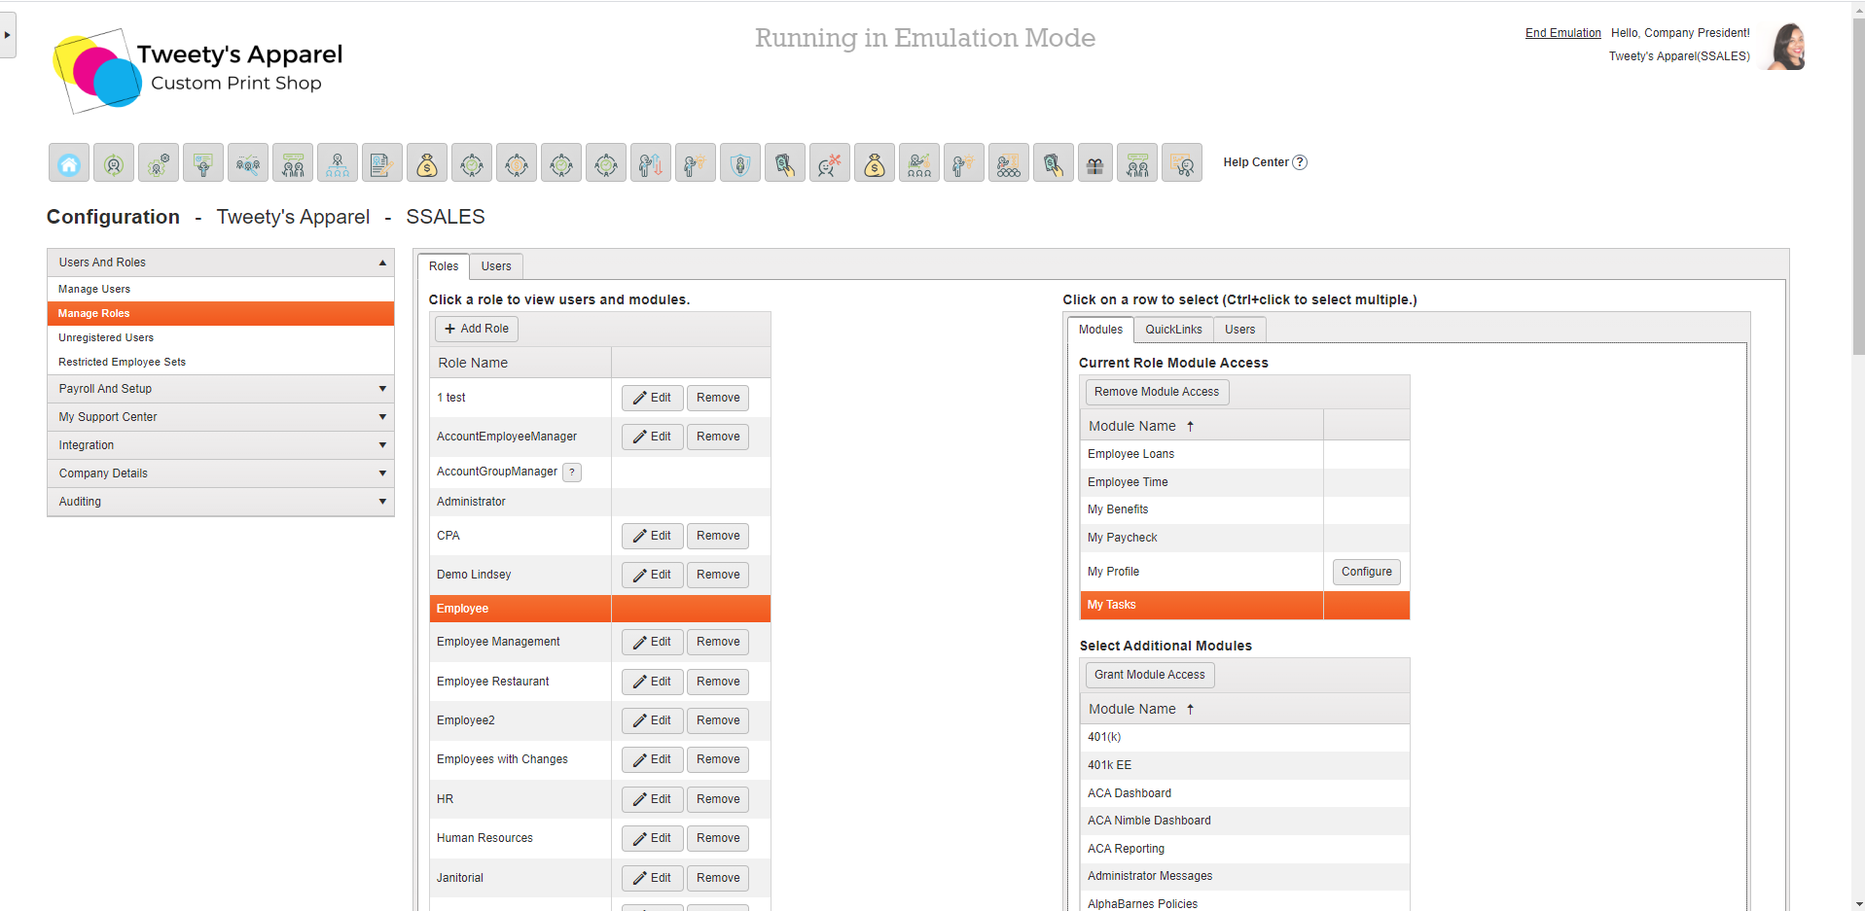Remove the Employees with Changes role
This screenshot has height=911, width=1865.
[718, 759]
